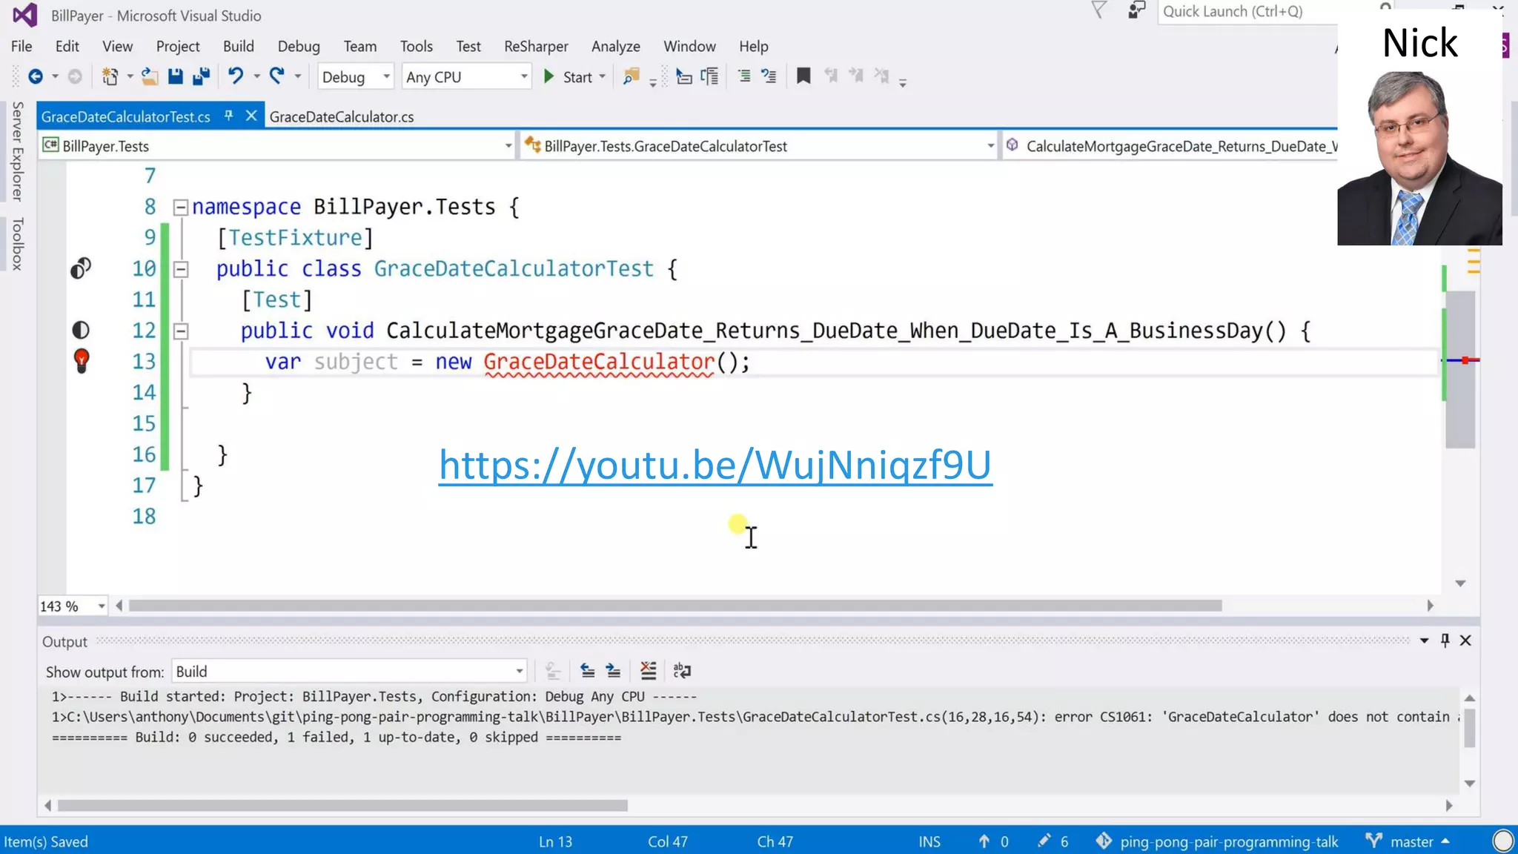
Task: Click the youtu.be video link
Action: [715, 466]
